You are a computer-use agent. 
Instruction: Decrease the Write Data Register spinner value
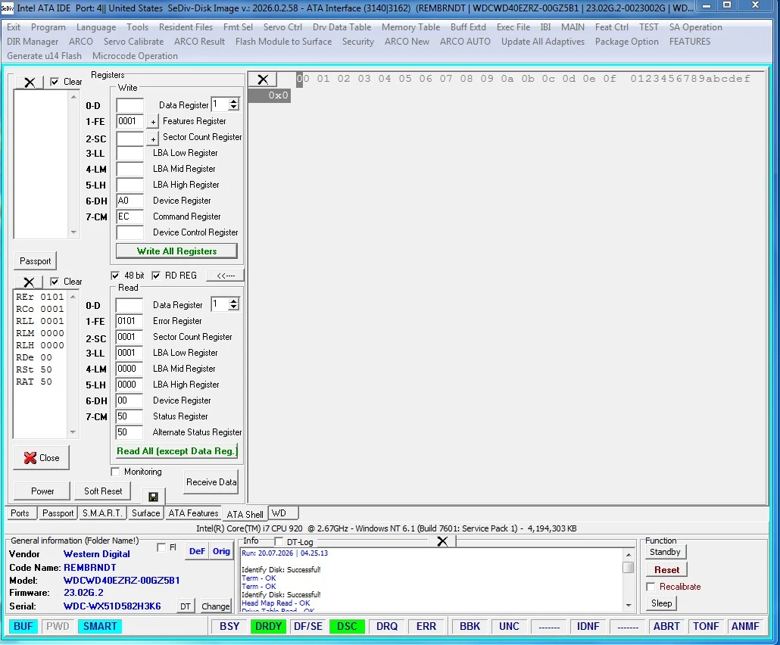(x=233, y=107)
